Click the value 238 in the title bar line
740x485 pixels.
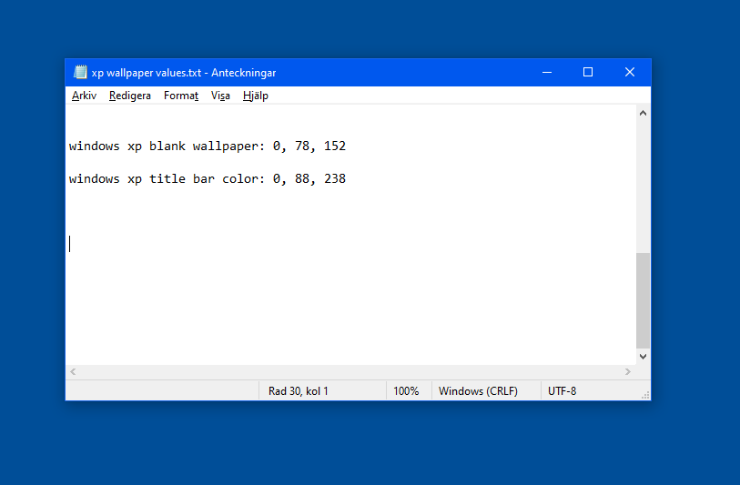[x=335, y=179]
